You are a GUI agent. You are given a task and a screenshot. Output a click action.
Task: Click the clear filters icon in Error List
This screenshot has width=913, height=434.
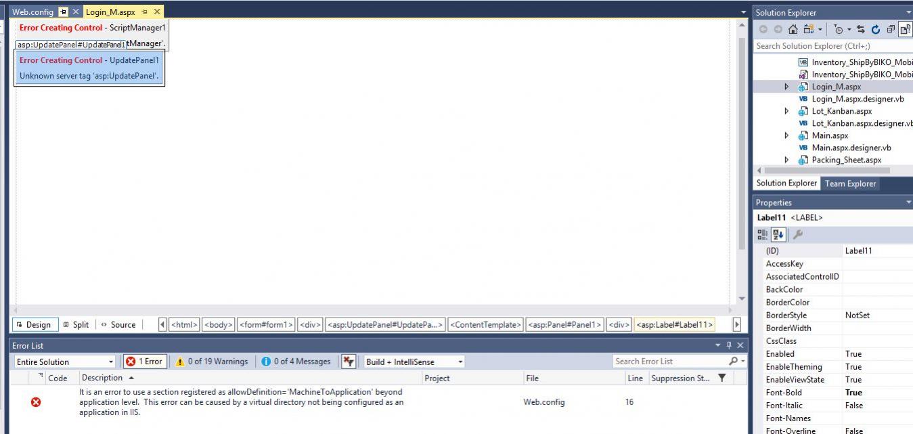(x=349, y=362)
